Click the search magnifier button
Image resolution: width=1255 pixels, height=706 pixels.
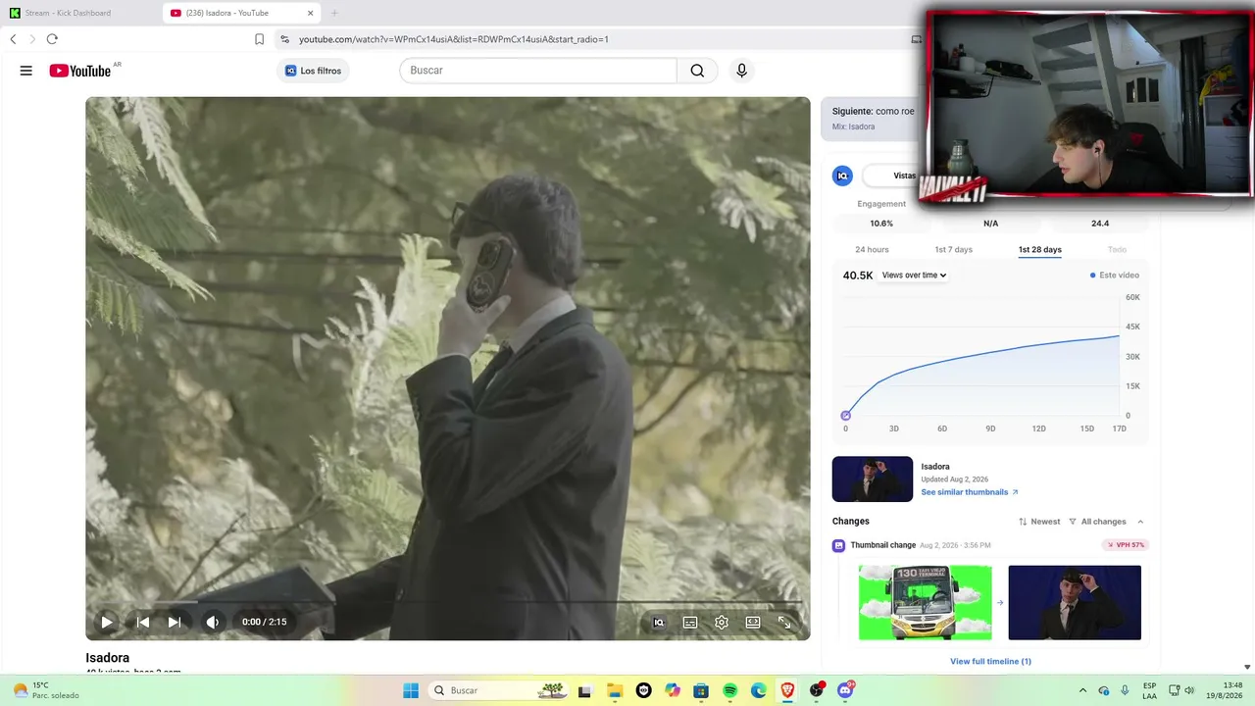tap(697, 71)
